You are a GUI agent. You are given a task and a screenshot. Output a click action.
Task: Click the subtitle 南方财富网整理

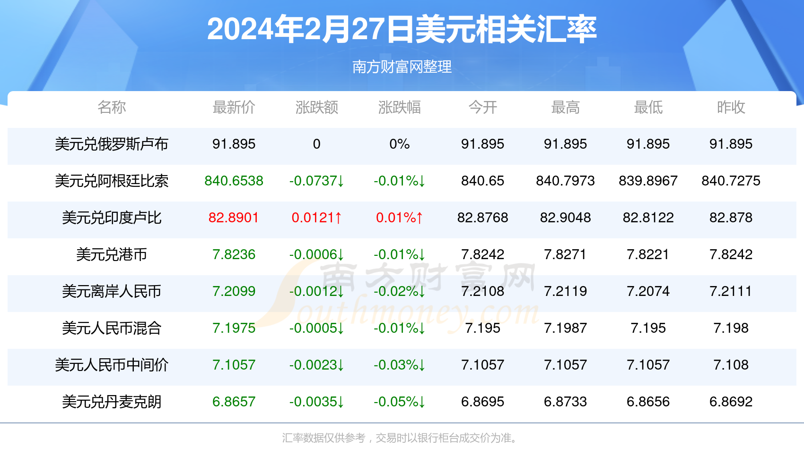tap(402, 67)
